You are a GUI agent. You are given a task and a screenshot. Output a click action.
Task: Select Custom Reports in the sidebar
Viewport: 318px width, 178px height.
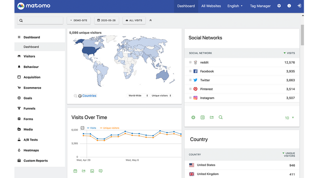(x=35, y=161)
